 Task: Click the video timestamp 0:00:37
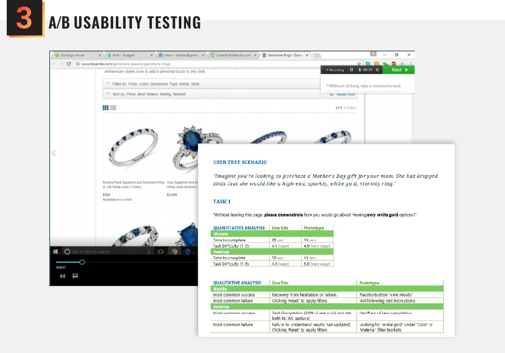coord(61,268)
